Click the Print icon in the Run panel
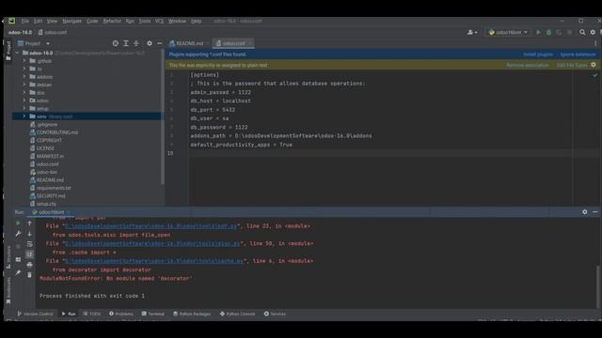 [x=29, y=265]
